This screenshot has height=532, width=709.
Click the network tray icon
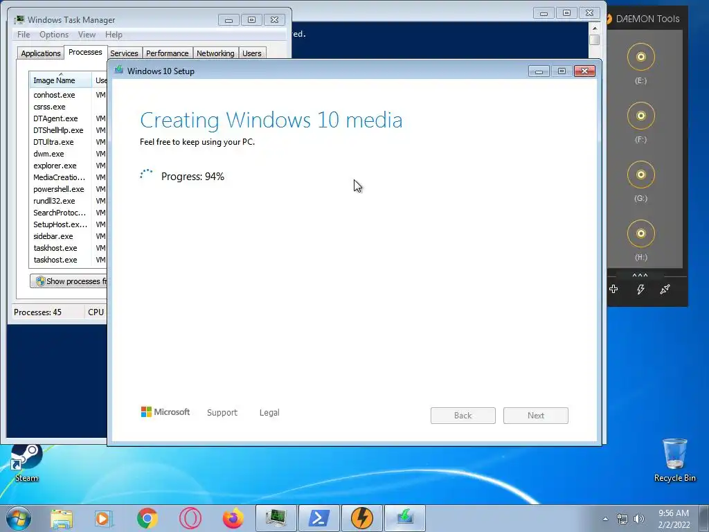[622, 519]
